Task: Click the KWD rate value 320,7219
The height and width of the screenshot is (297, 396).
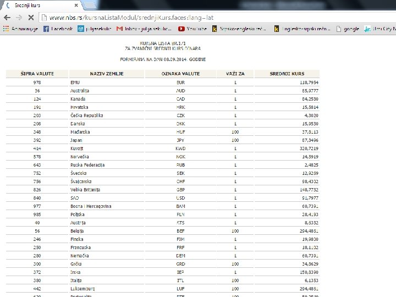Action: pyautogui.click(x=309, y=148)
